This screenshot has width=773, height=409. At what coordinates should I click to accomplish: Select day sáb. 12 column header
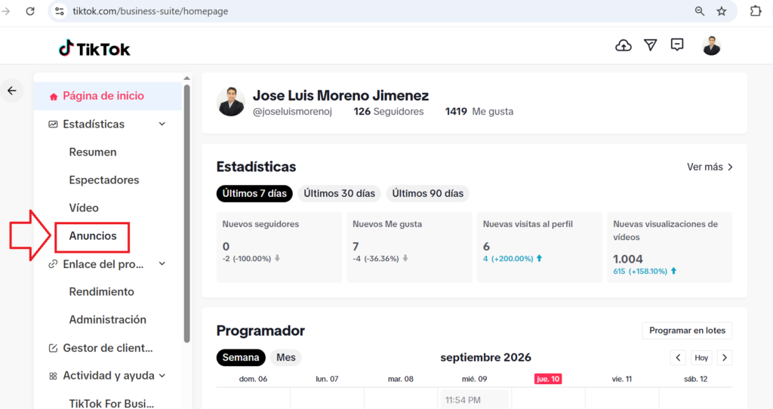click(695, 379)
